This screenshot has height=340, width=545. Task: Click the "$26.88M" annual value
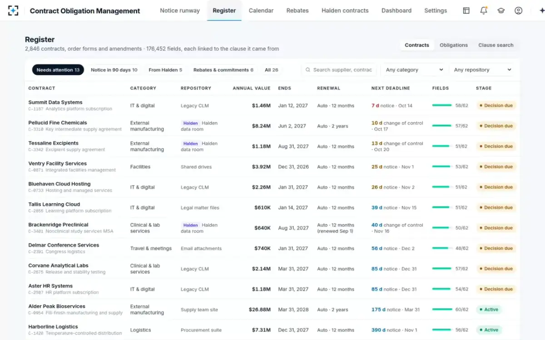tap(260, 310)
